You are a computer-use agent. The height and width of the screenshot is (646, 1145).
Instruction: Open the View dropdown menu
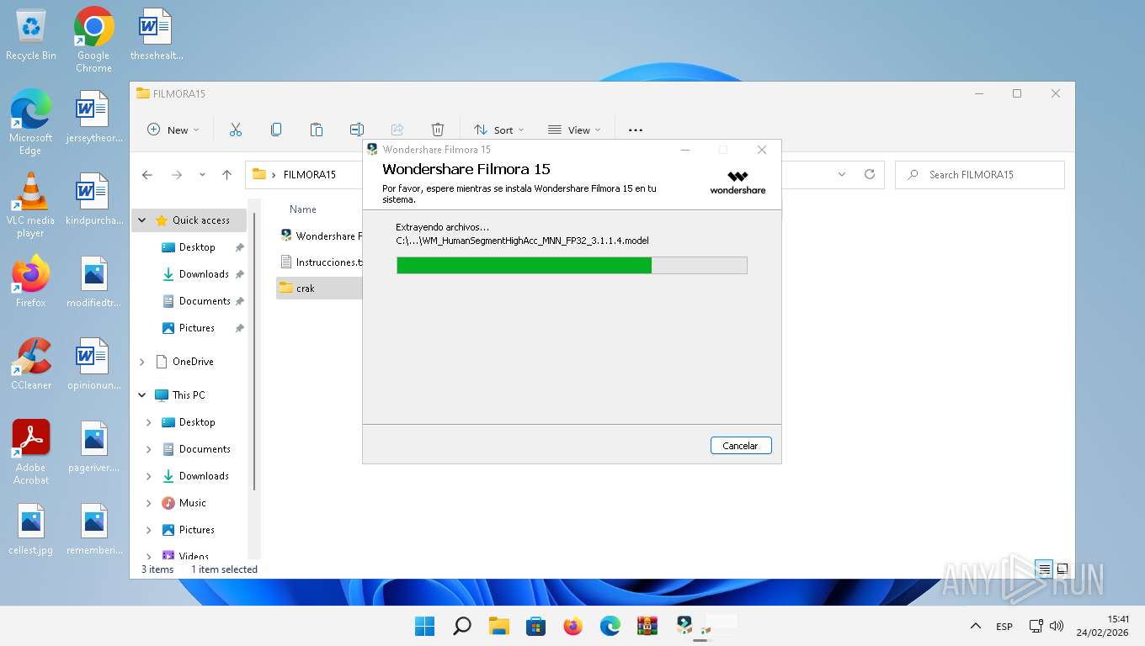(x=575, y=130)
